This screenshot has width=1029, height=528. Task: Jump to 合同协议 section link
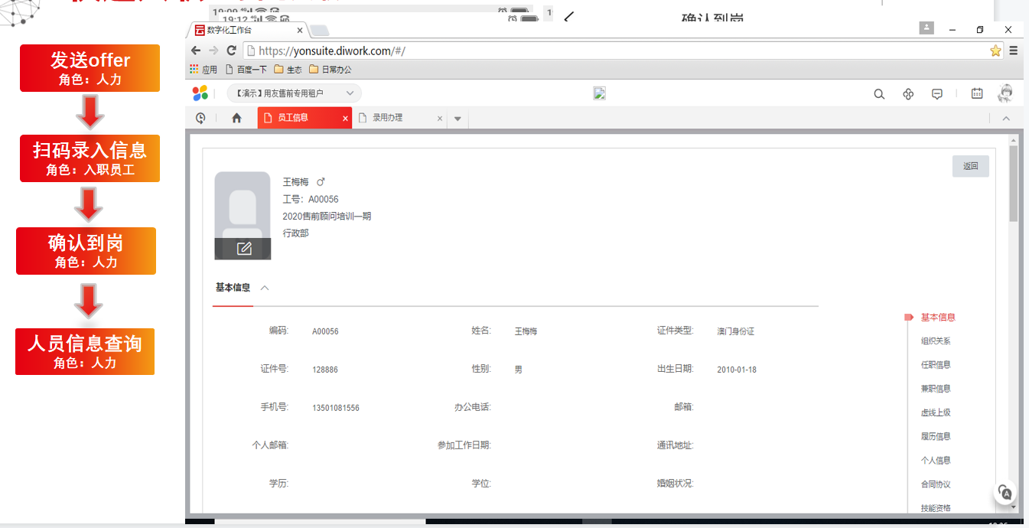point(935,484)
